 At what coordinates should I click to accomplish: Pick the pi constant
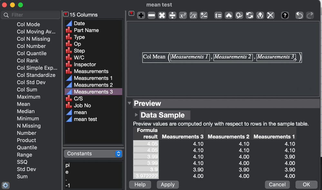pos(68,165)
